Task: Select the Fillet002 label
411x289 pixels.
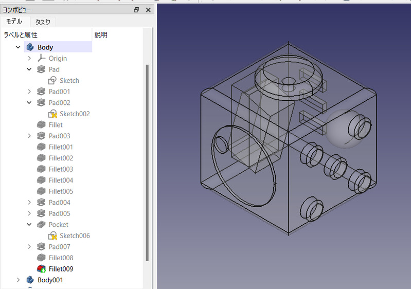Action: (x=61, y=158)
